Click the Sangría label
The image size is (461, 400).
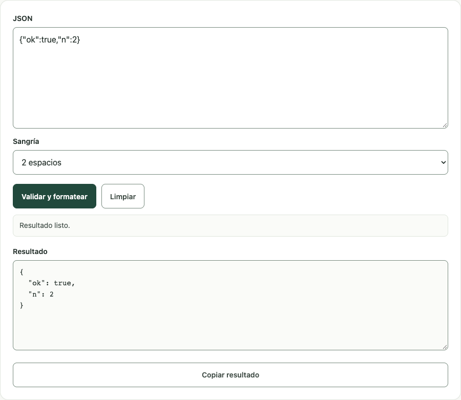26,141
